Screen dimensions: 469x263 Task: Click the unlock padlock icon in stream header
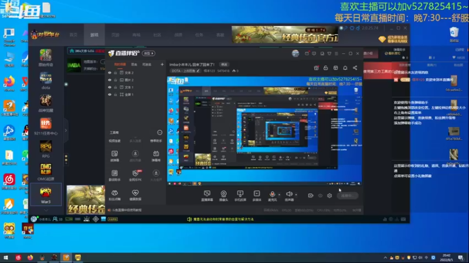(326, 68)
